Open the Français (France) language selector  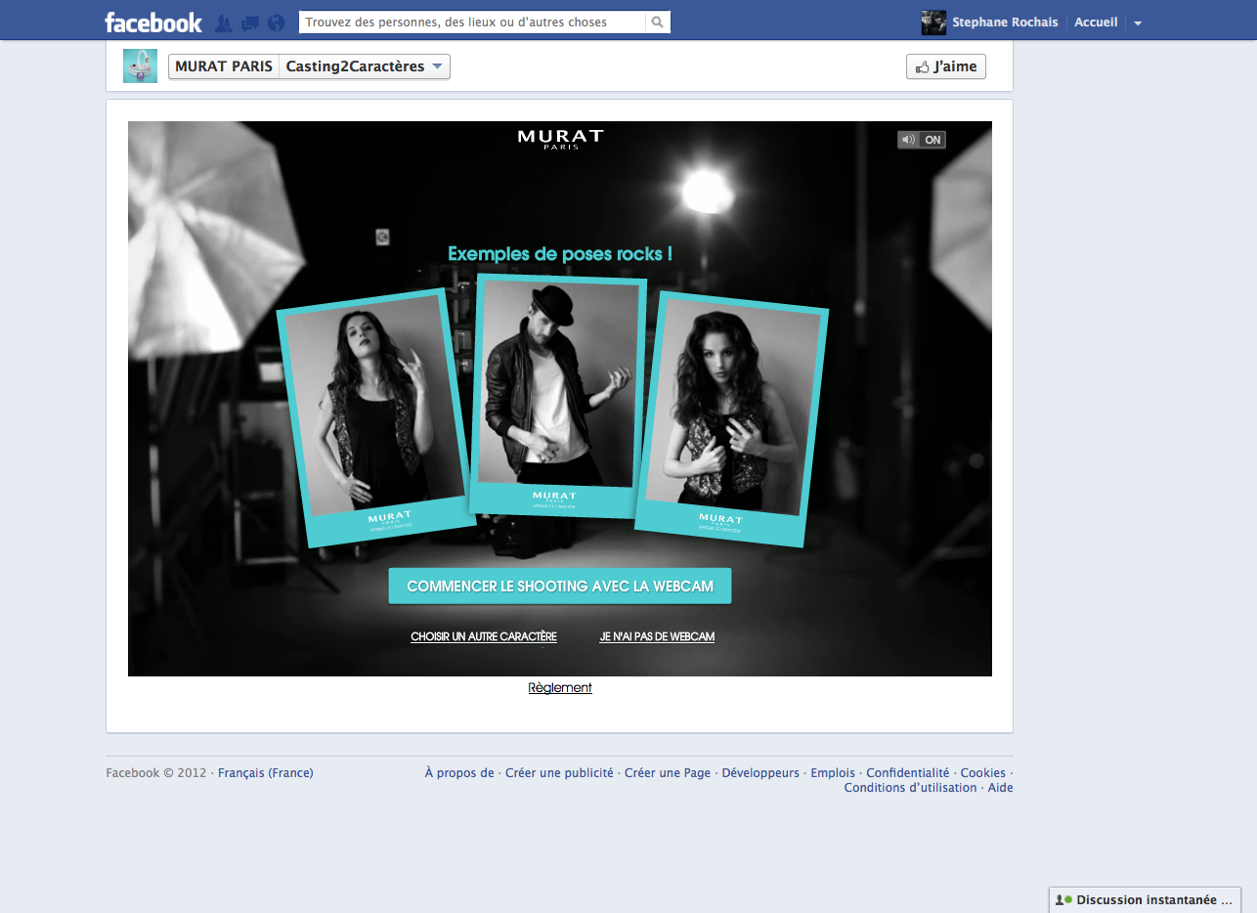click(265, 773)
